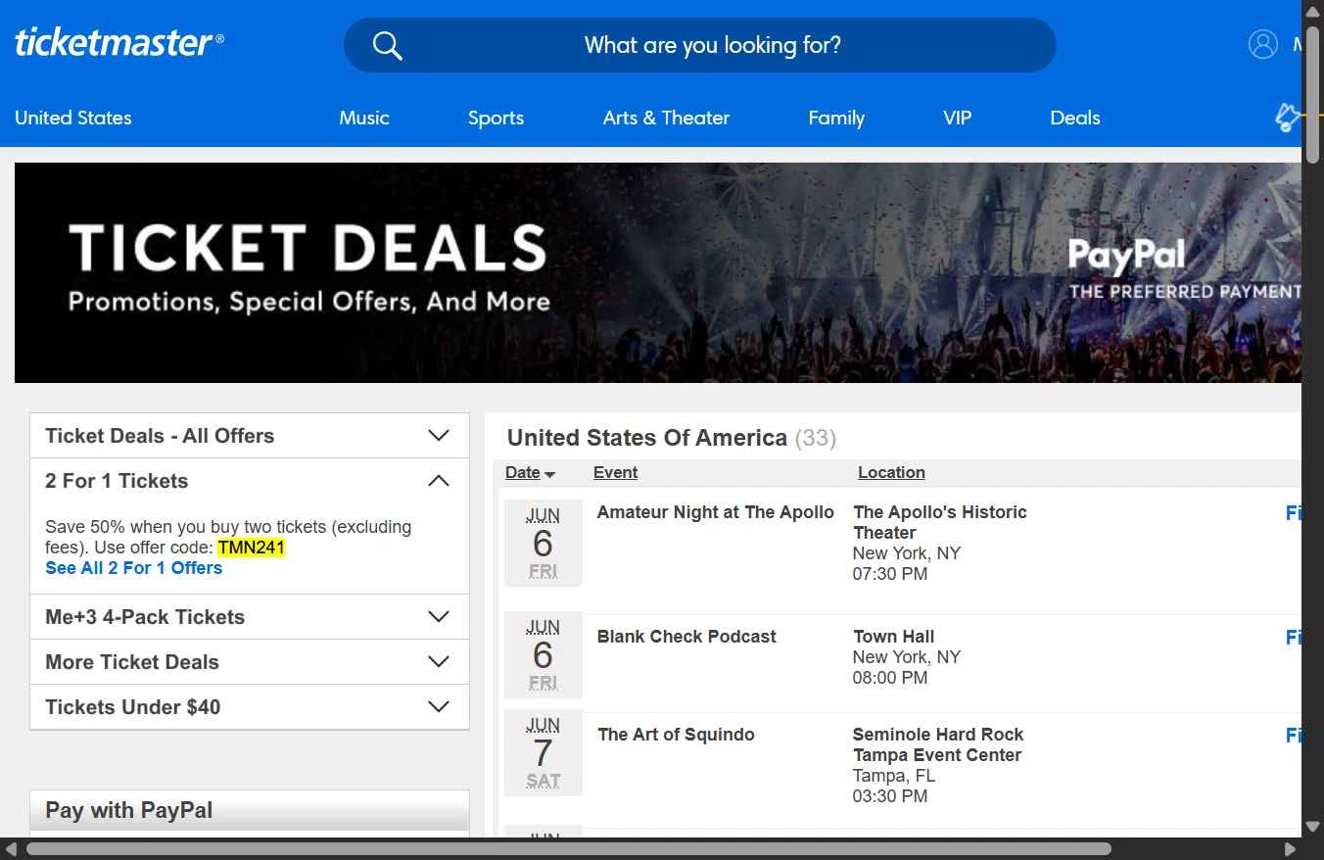
Task: Open the Arts & Theater menu
Action: tap(666, 118)
